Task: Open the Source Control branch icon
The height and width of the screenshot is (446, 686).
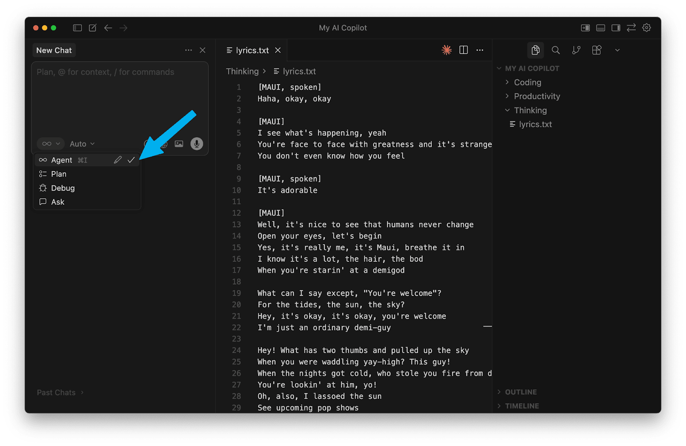Action: (x=576, y=50)
